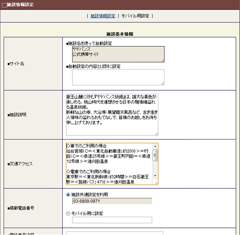Click resize handle of custom site name textarea
This screenshot has width=240, height=235.
(x=162, y=84)
